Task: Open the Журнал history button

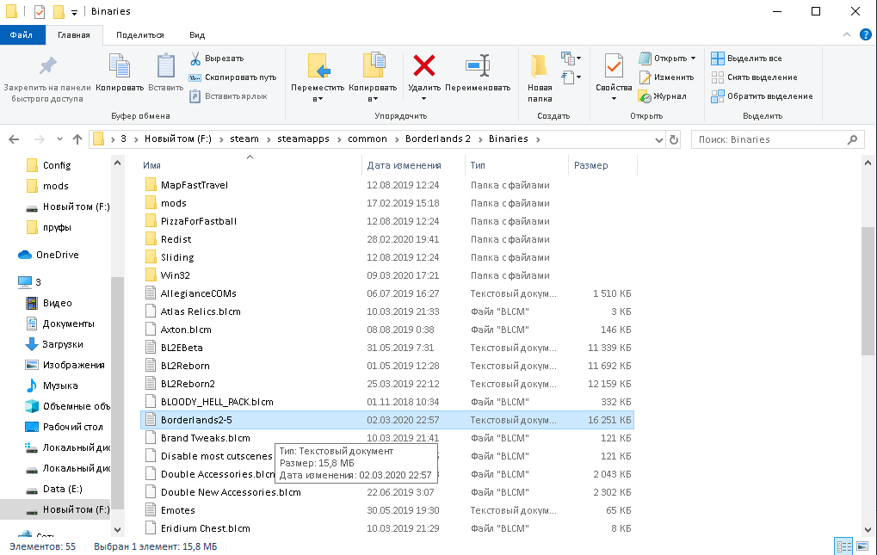Action: [x=662, y=96]
